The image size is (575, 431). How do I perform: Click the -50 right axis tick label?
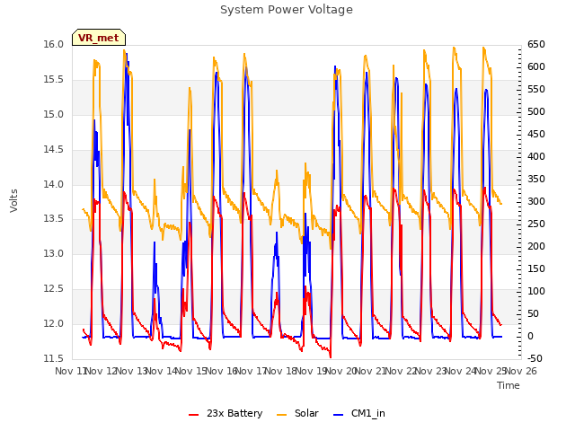[535, 358]
